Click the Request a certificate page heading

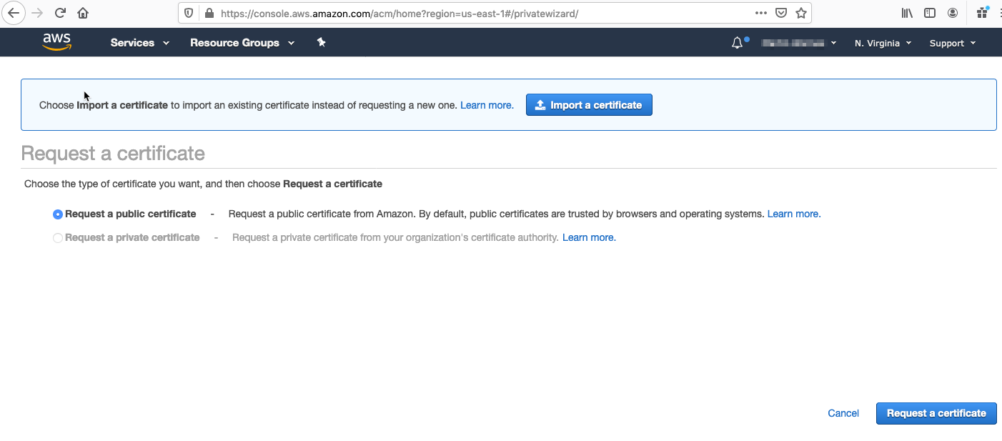click(113, 154)
